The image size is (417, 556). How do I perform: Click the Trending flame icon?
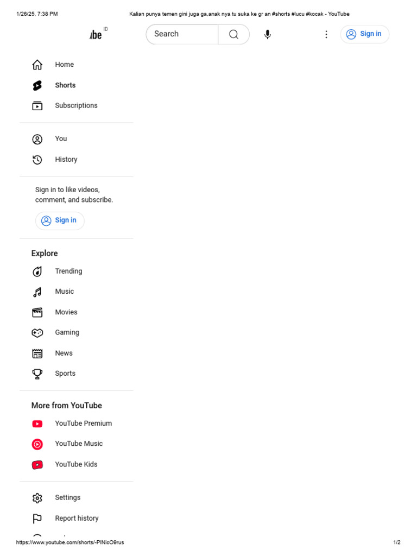(x=37, y=271)
